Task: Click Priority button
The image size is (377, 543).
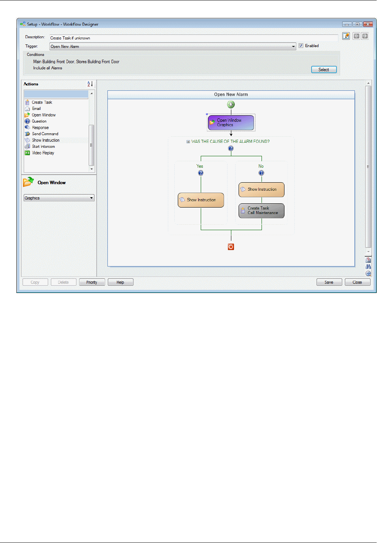Action: 92,282
